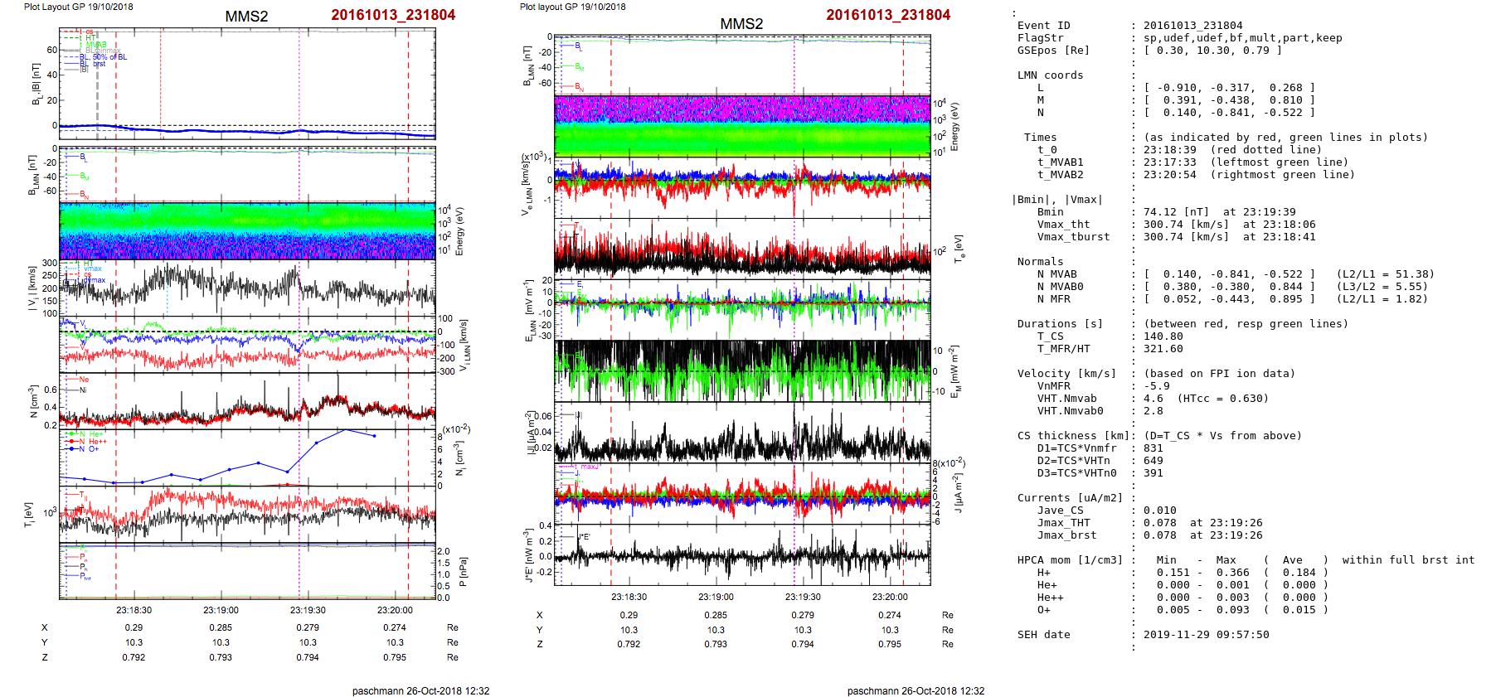Click the red Ne legend entry in density panel

[83, 380]
